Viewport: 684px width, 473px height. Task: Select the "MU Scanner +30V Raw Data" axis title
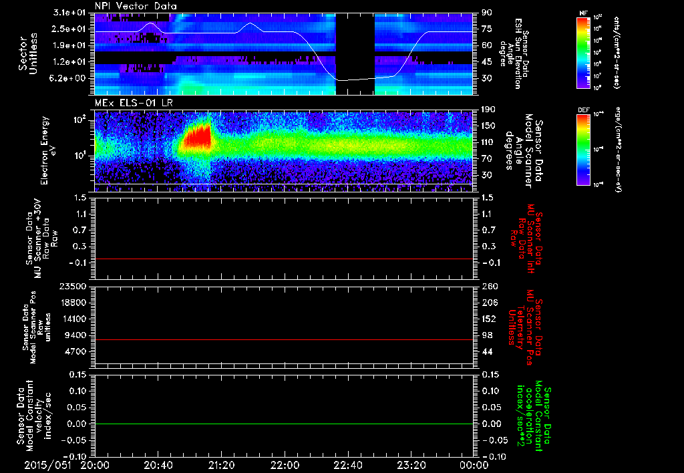click(x=42, y=239)
